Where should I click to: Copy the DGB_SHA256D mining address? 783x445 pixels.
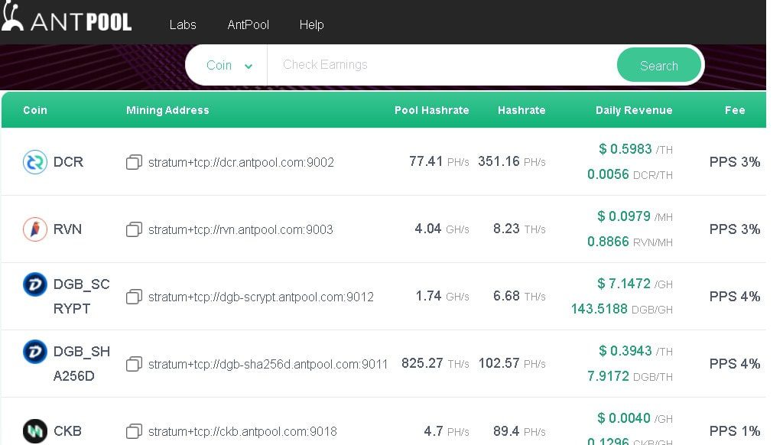(x=134, y=364)
